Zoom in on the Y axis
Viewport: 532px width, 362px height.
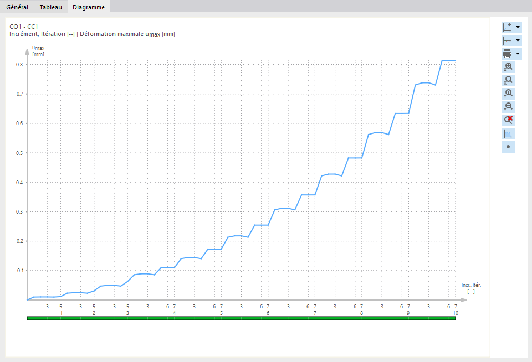508,94
